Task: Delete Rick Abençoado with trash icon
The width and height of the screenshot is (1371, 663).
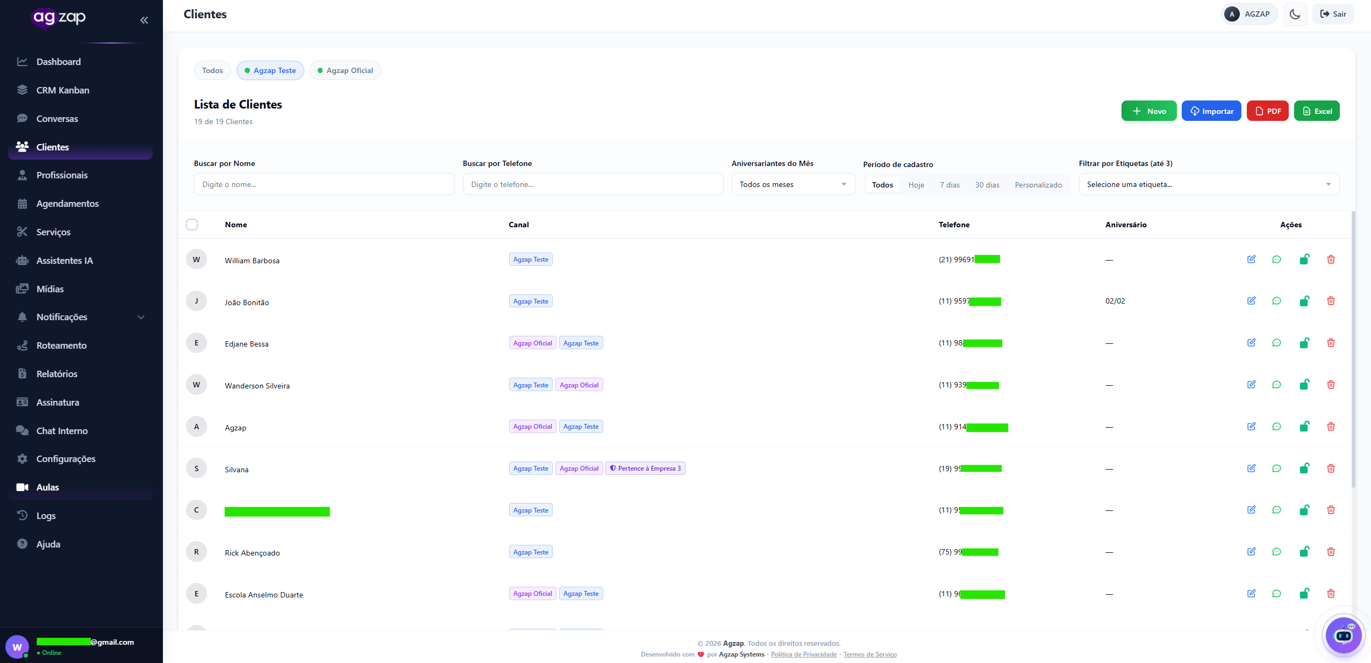Action: click(1331, 552)
